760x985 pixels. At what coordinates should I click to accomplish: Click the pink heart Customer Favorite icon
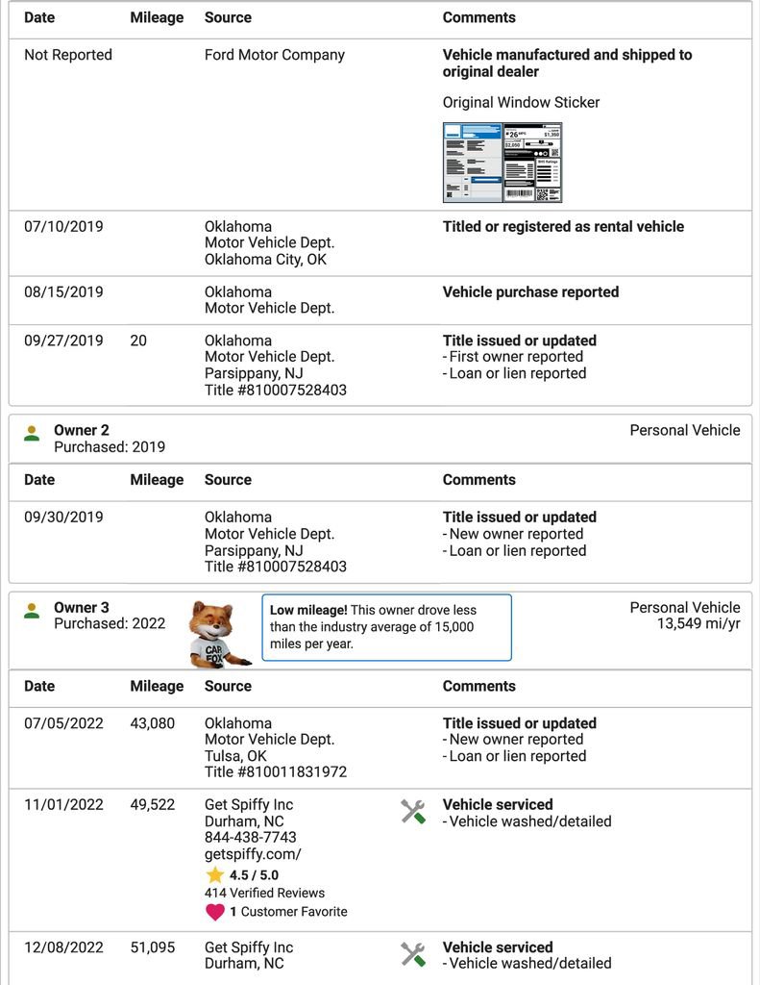pos(215,912)
